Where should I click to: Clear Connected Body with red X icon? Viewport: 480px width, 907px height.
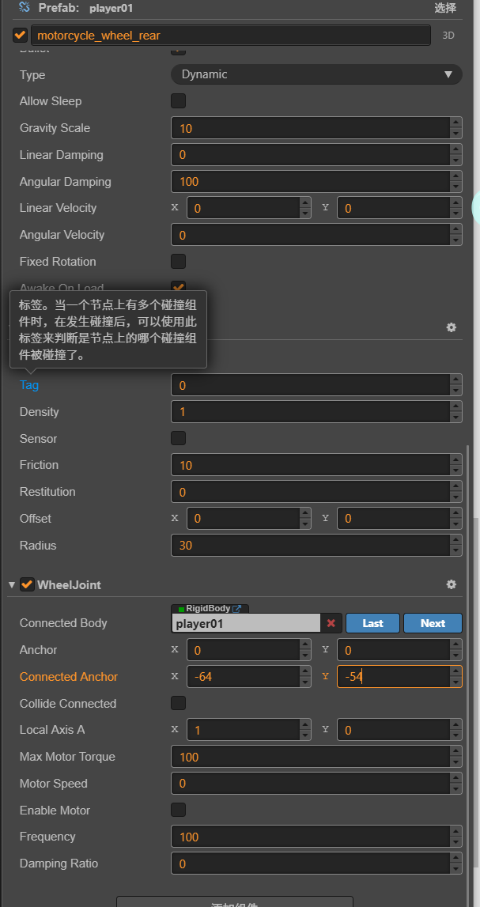tap(331, 623)
